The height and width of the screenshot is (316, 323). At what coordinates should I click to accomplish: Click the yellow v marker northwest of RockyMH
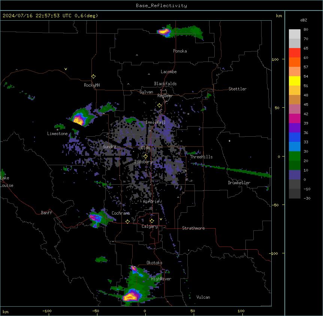pos(66,69)
